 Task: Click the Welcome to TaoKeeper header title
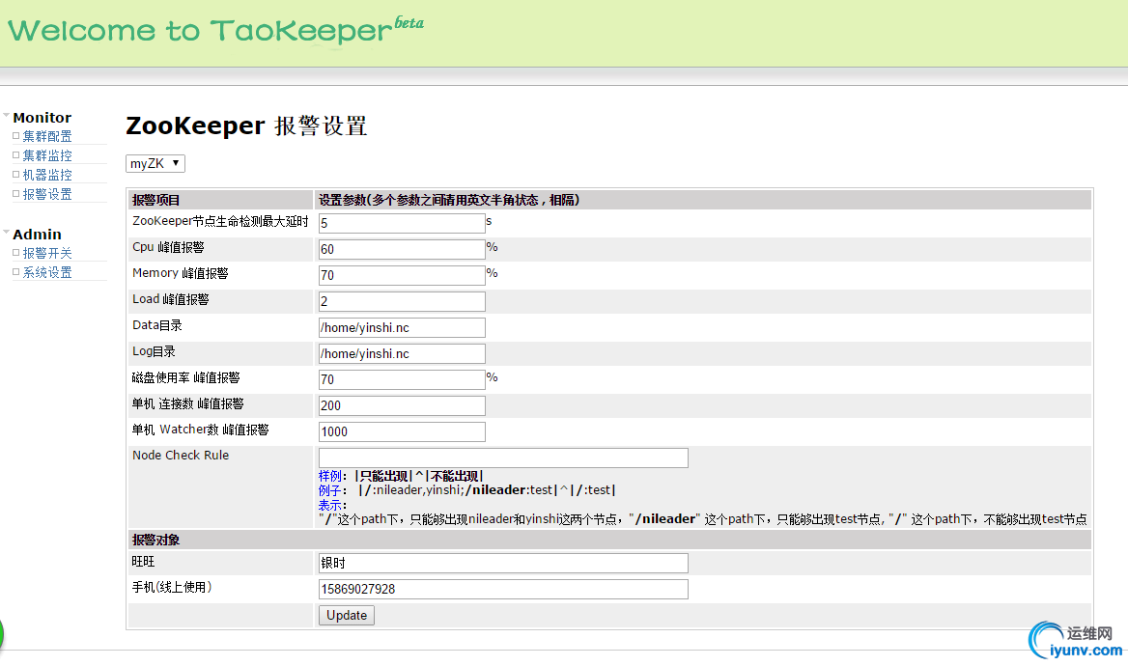(215, 30)
